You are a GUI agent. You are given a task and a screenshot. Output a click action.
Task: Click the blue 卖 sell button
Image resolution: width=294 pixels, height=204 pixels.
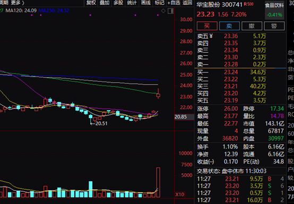tap(229, 26)
